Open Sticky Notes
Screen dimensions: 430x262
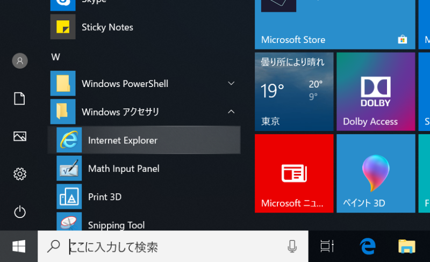click(x=107, y=27)
